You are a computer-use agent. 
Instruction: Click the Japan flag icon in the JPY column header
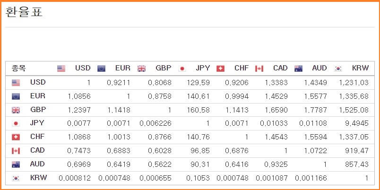coord(182,69)
